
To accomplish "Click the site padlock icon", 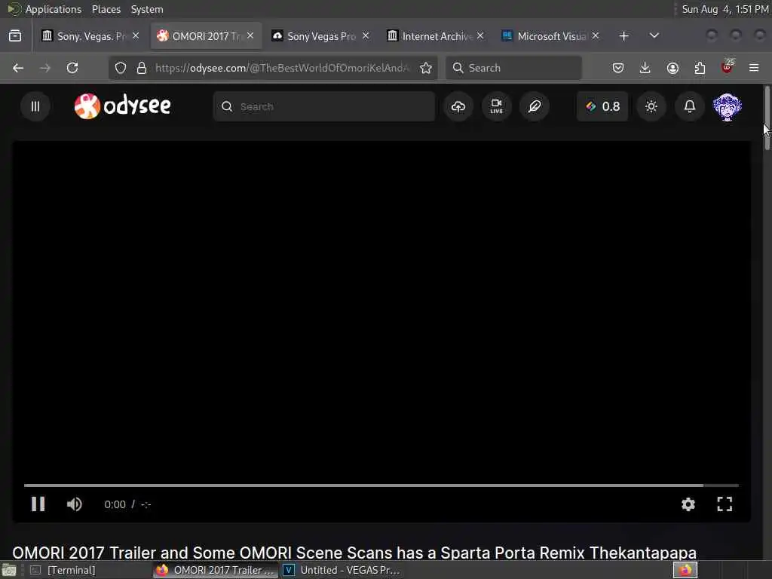I will coord(142,68).
